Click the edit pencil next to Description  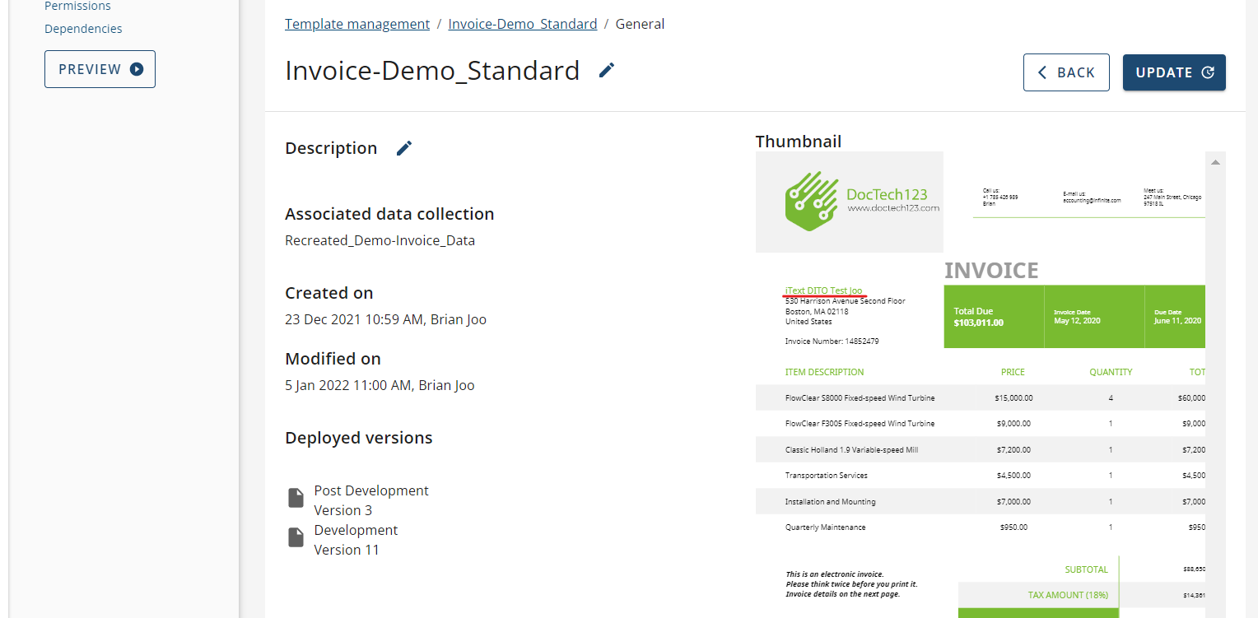tap(404, 148)
